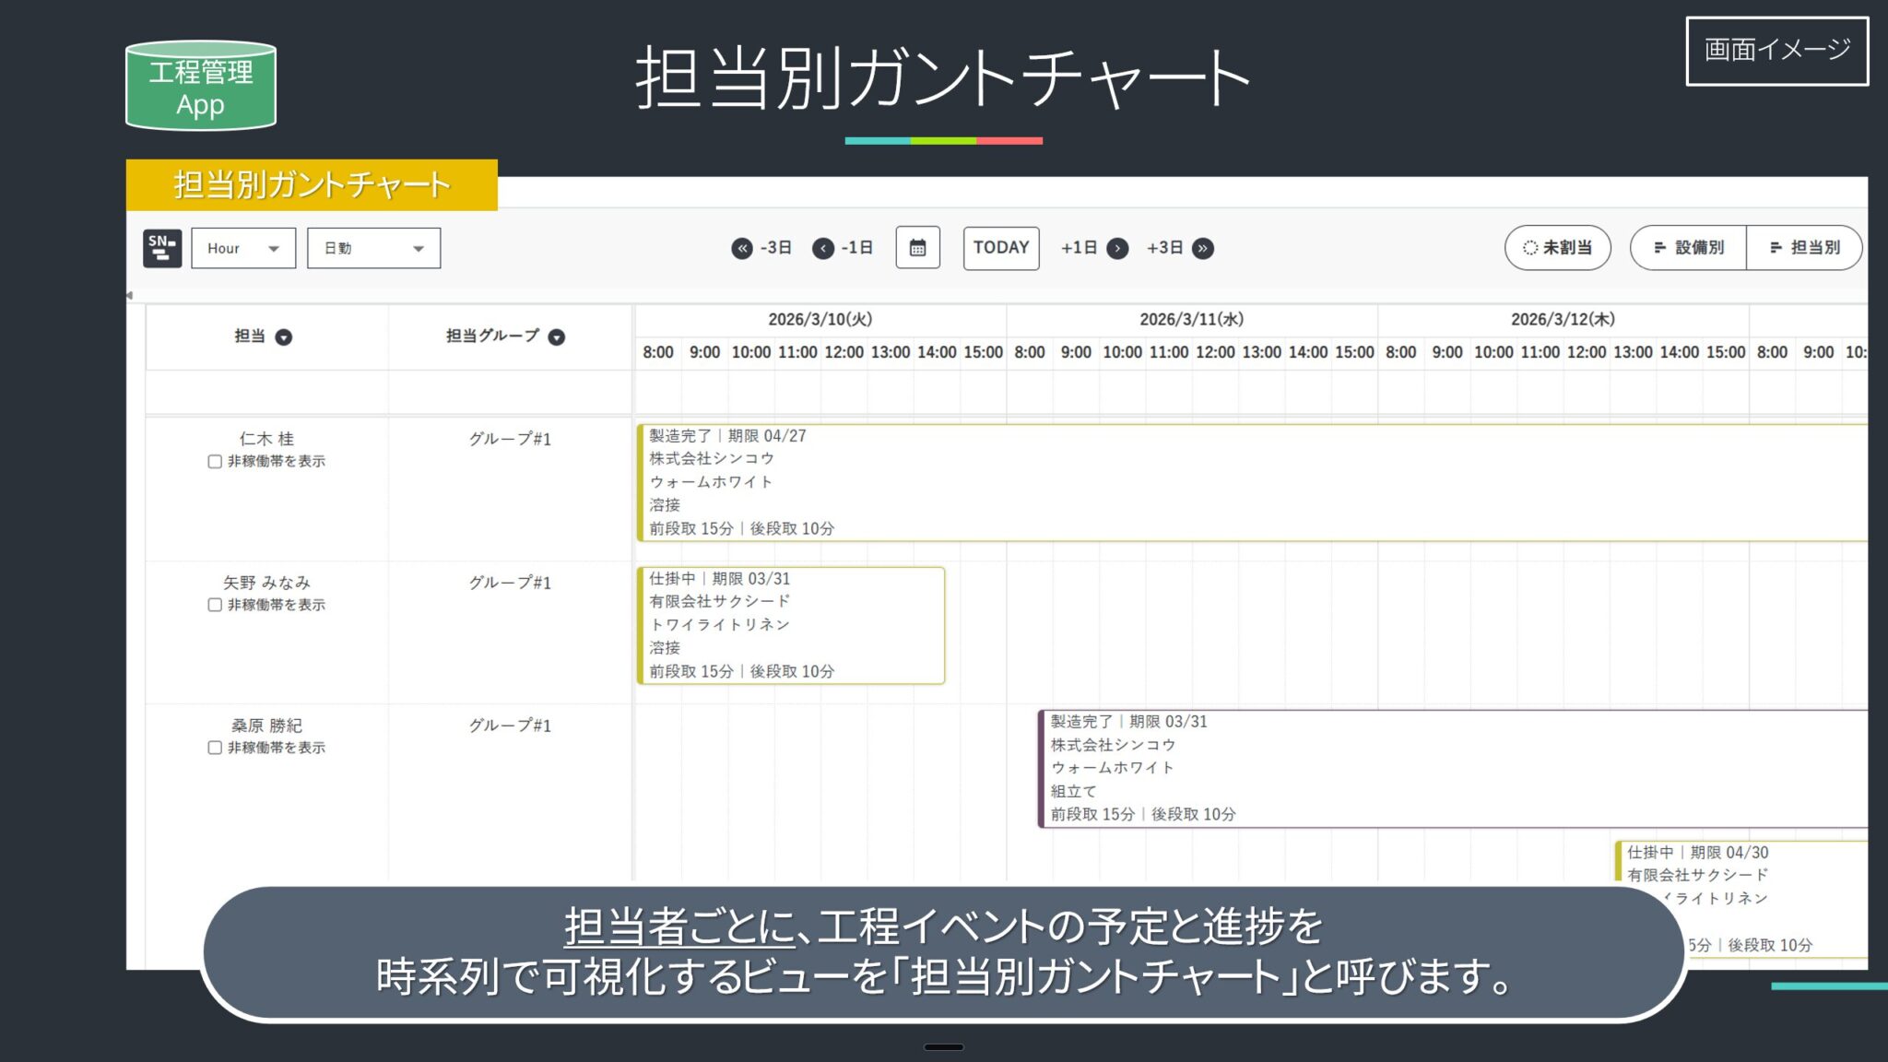The height and width of the screenshot is (1062, 1888).
Task: Open the calendar date picker icon
Action: [917, 248]
